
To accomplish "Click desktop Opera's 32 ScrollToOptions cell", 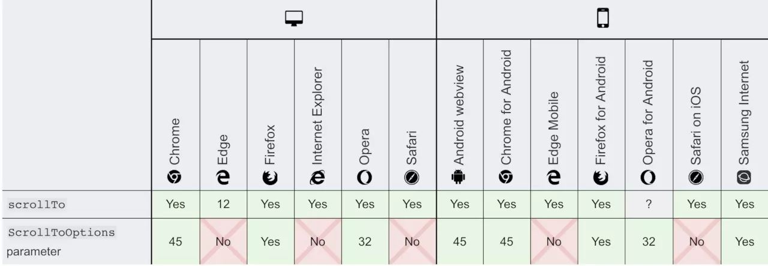I will (365, 241).
